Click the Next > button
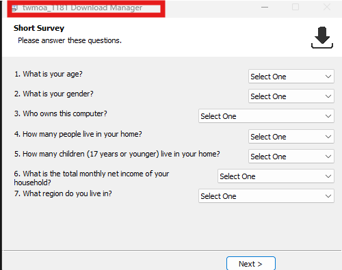Screen dimensions: 342x270 coord(251,264)
